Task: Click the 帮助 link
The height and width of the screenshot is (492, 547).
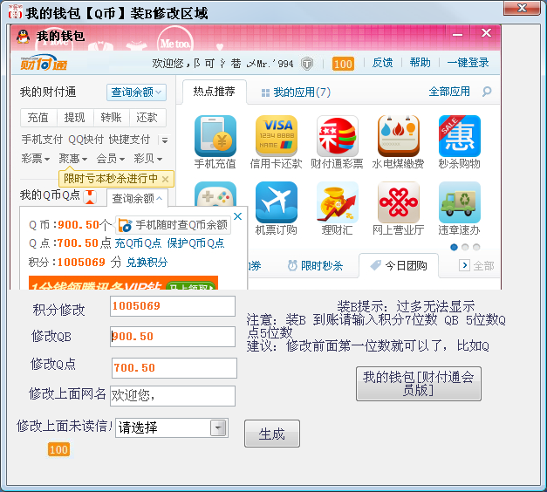Action: (420, 63)
